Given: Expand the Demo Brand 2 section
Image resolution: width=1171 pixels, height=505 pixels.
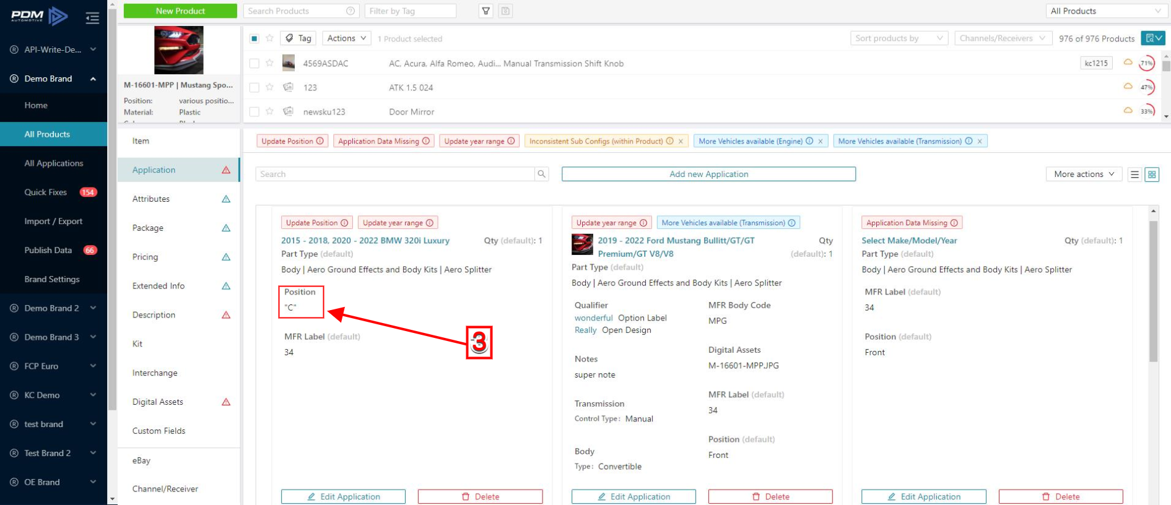Looking at the screenshot, I should point(94,308).
